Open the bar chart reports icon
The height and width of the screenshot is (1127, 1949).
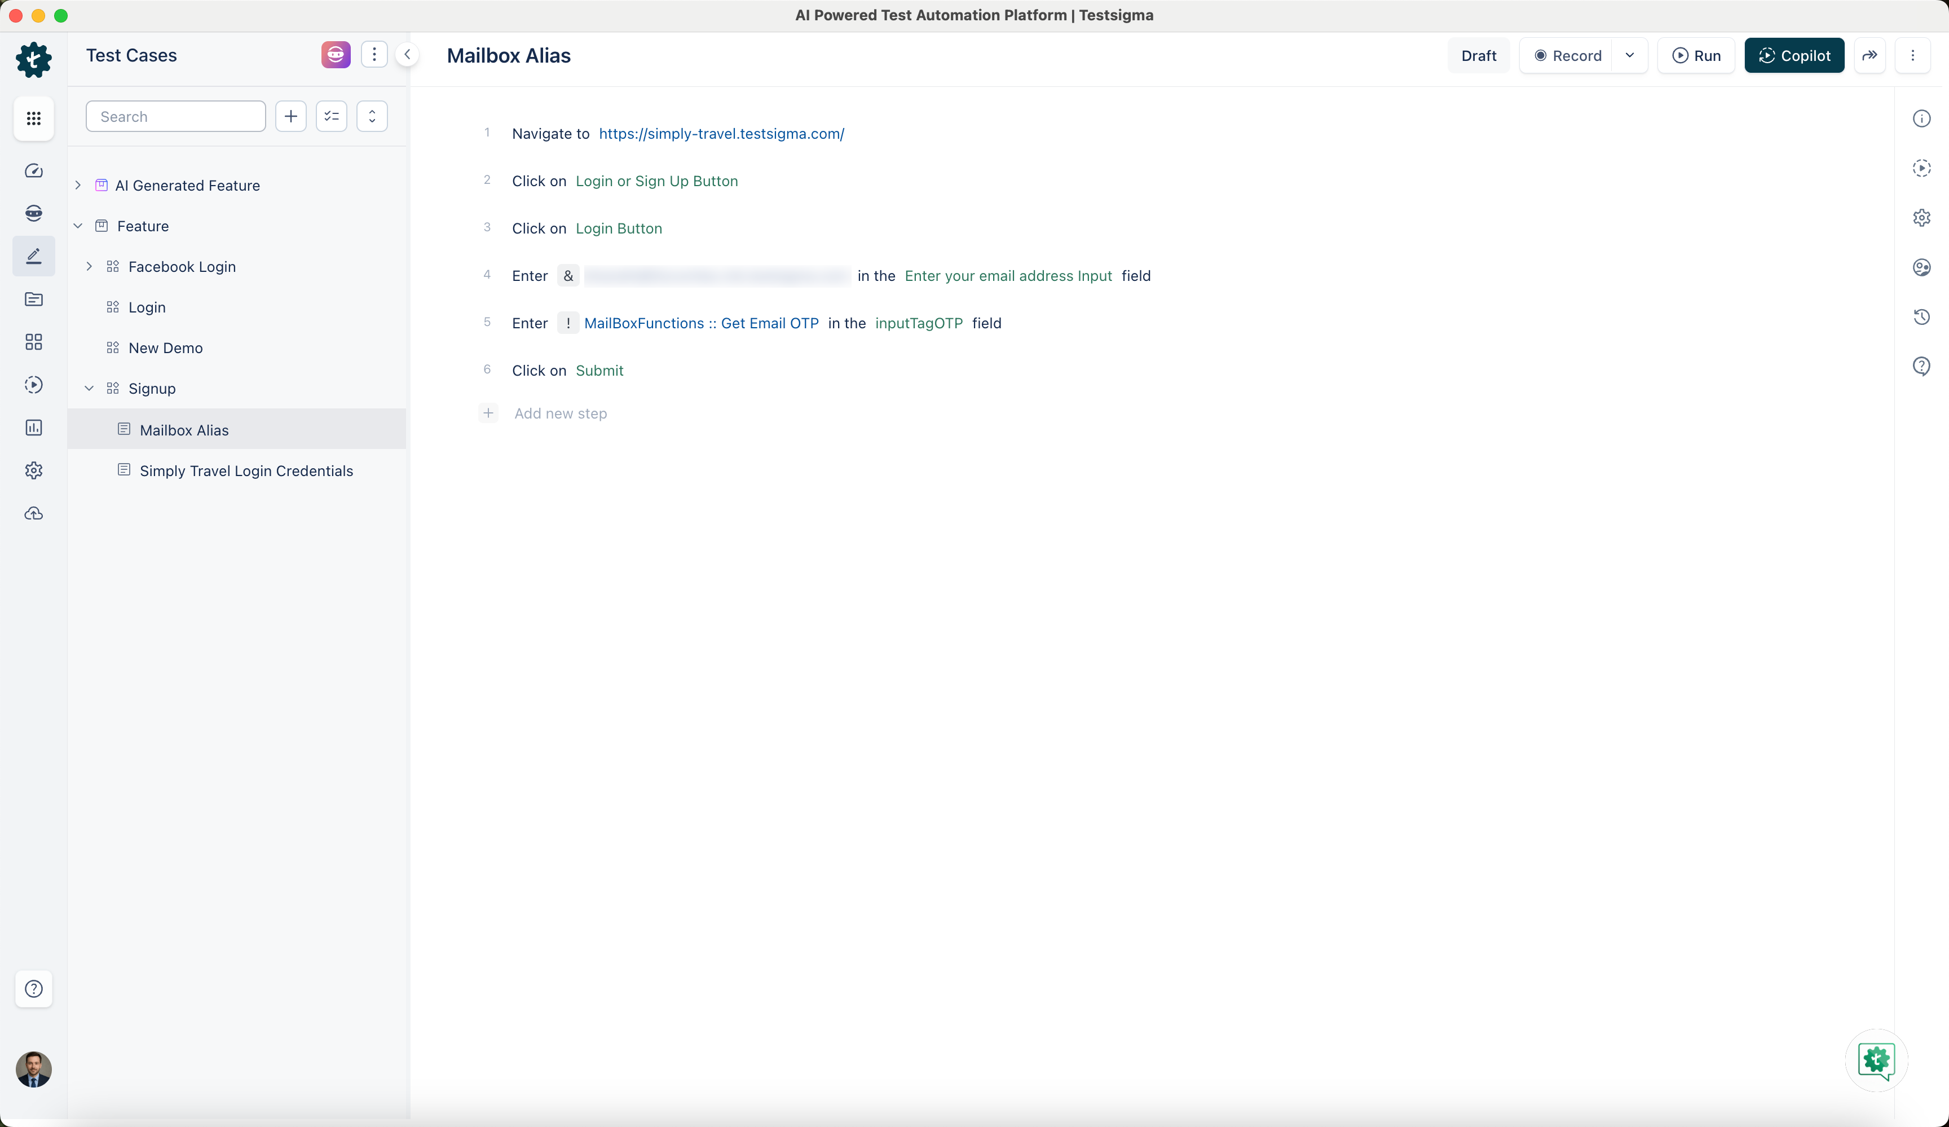tap(33, 428)
